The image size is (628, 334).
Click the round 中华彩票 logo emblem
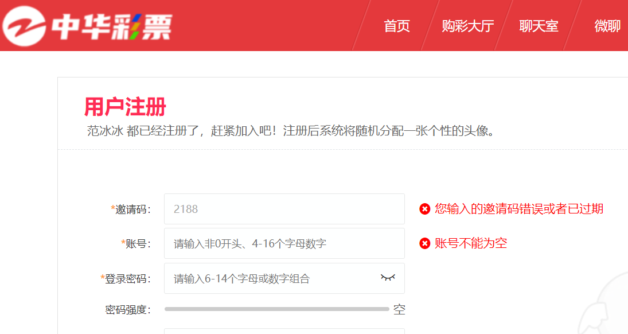point(24,26)
